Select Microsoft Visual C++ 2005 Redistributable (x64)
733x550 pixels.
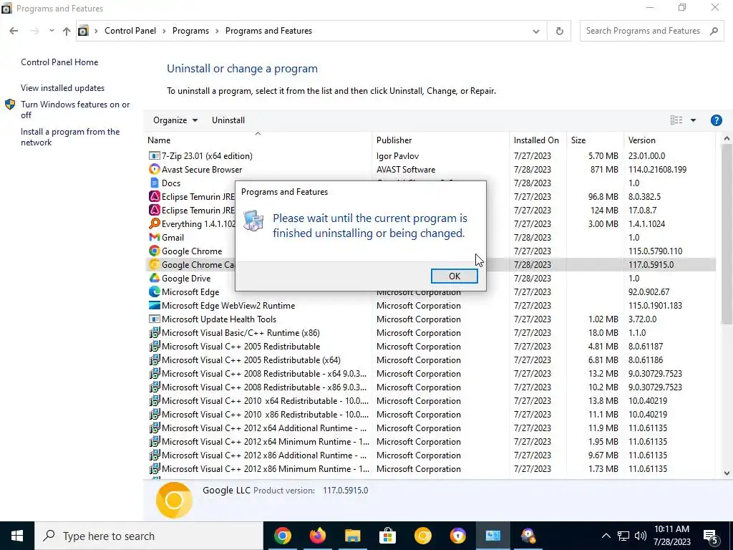click(x=430, y=360)
